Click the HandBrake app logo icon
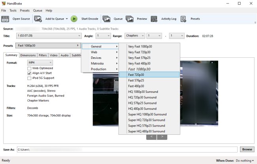Viewport: 257px width, 164px height. click(x=4, y=3)
